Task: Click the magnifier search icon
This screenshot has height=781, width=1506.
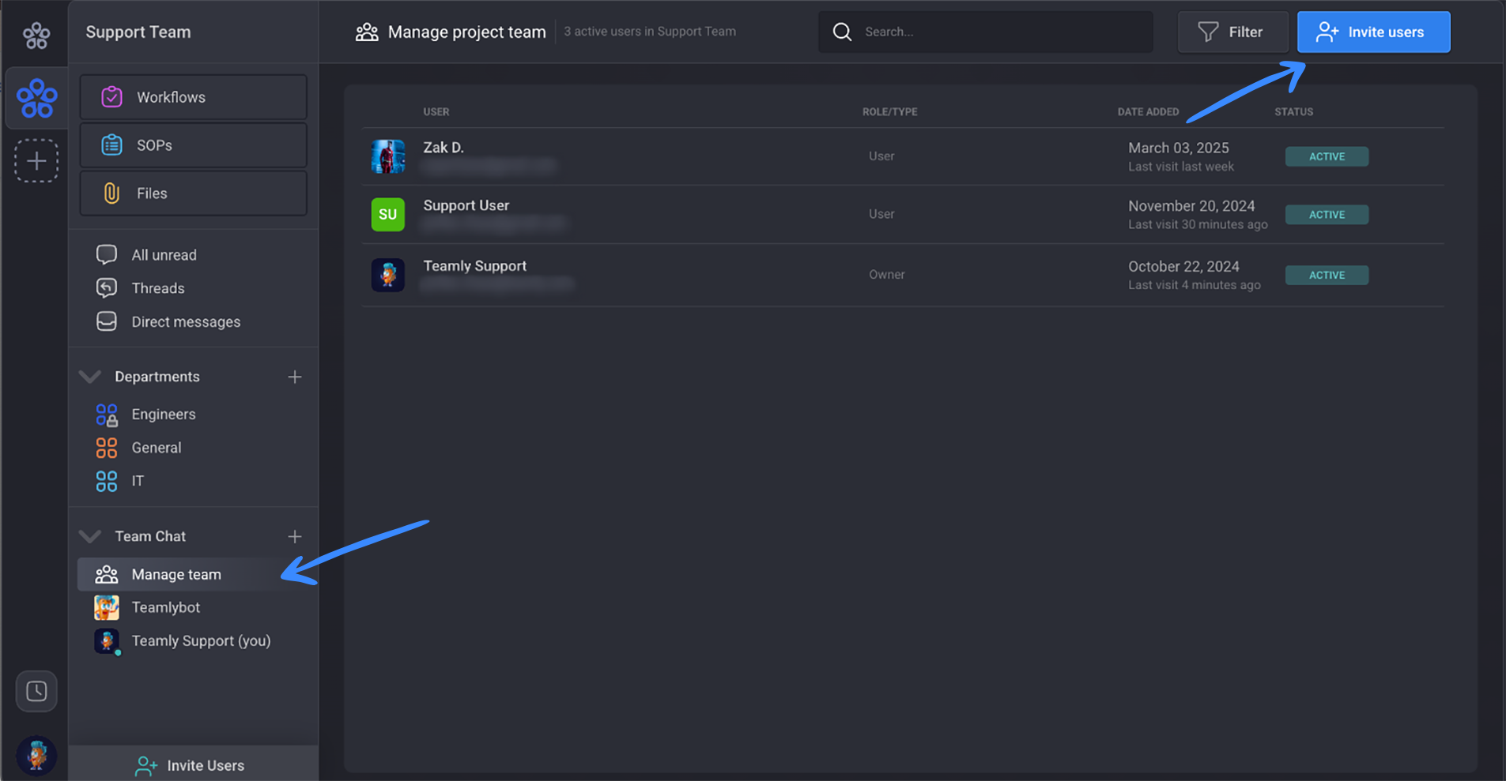Action: tap(843, 32)
